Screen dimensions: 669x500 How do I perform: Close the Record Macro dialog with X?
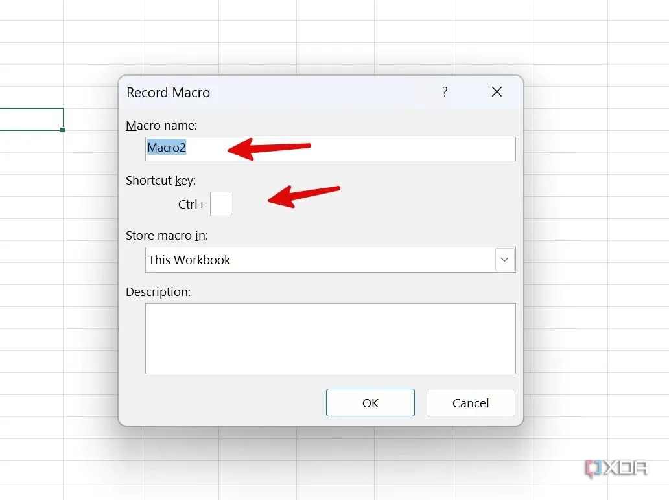497,92
